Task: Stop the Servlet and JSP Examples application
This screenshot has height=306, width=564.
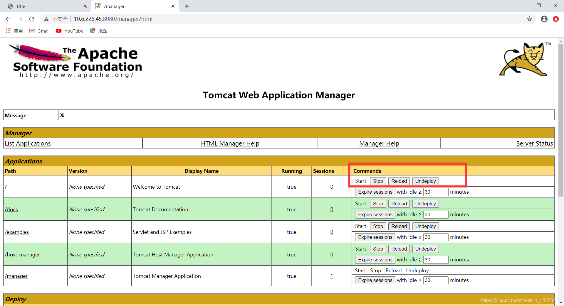Action: tap(378, 226)
